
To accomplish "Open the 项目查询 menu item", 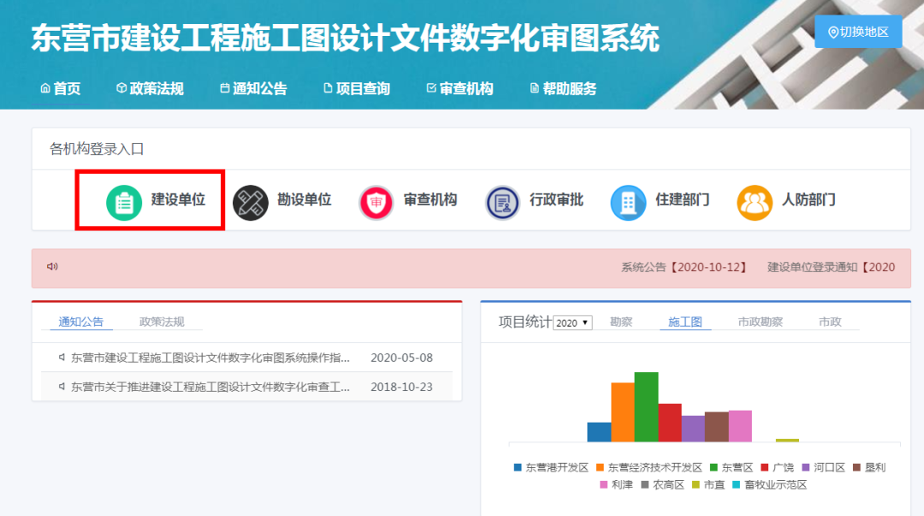I will tap(356, 88).
